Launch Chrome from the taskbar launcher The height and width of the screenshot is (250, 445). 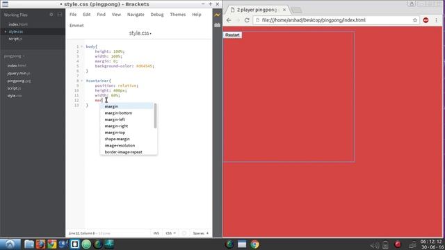tap(52, 244)
